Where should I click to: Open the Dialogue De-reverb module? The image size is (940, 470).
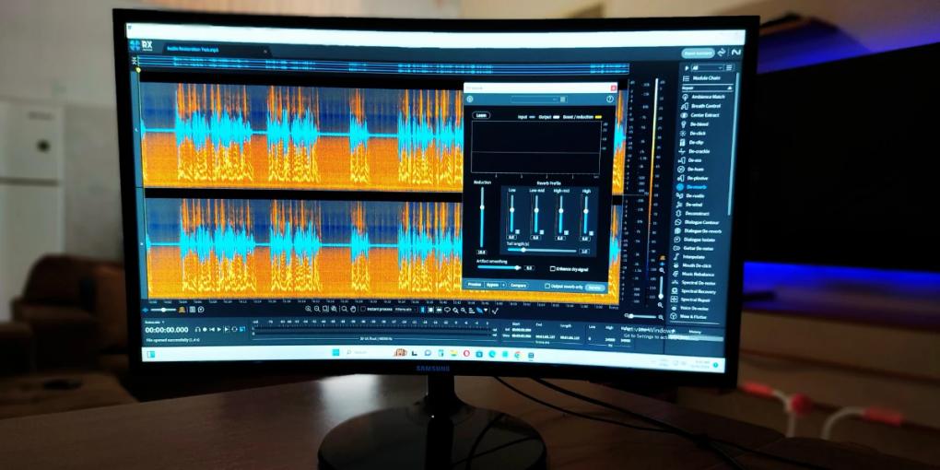click(699, 230)
